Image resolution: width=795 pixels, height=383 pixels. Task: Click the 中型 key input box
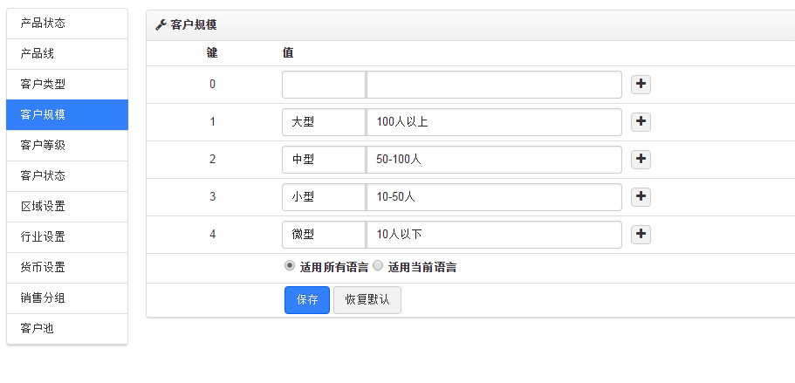pyautogui.click(x=323, y=160)
